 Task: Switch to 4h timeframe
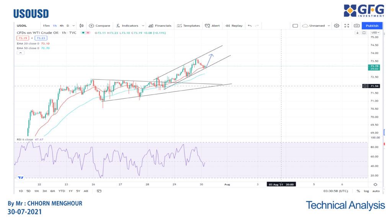pyautogui.click(x=62, y=26)
